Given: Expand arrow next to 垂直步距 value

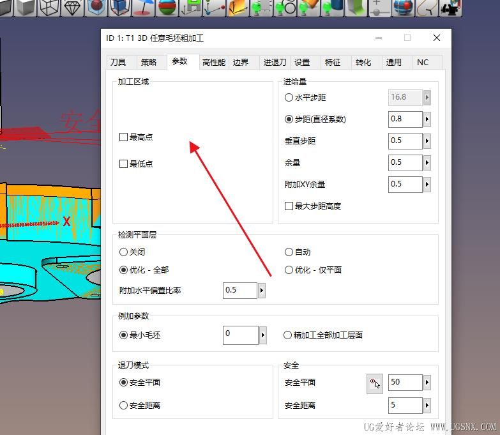Looking at the screenshot, I should (x=427, y=141).
